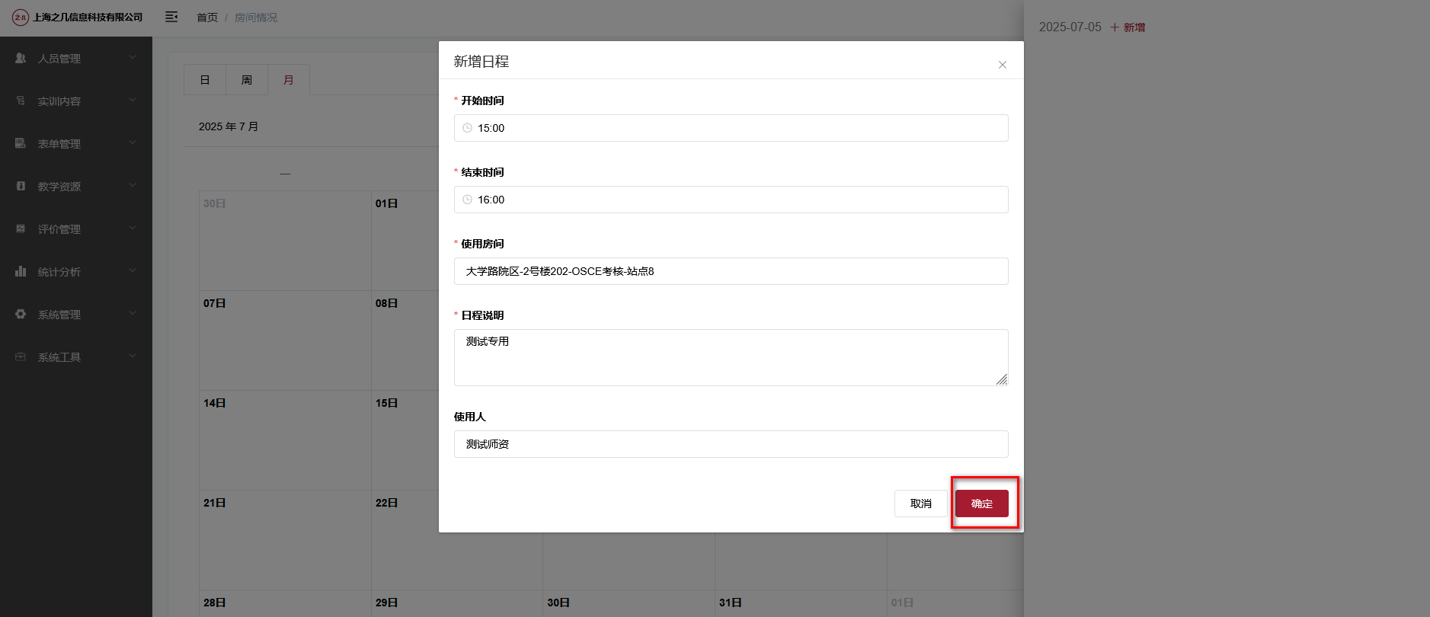This screenshot has height=617, width=1430.
Task: Click the 开始时间 time input
Action: coord(731,128)
